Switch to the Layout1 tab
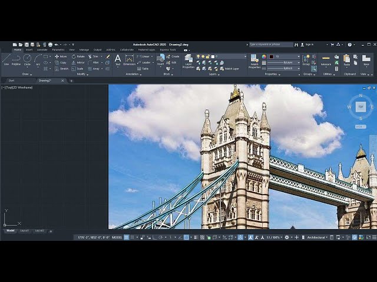 pyautogui.click(x=25, y=231)
